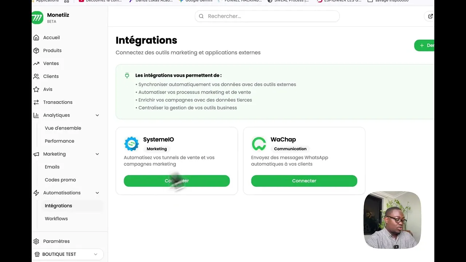Click the WaChap logo icon
This screenshot has height=262, width=466.
tap(259, 144)
